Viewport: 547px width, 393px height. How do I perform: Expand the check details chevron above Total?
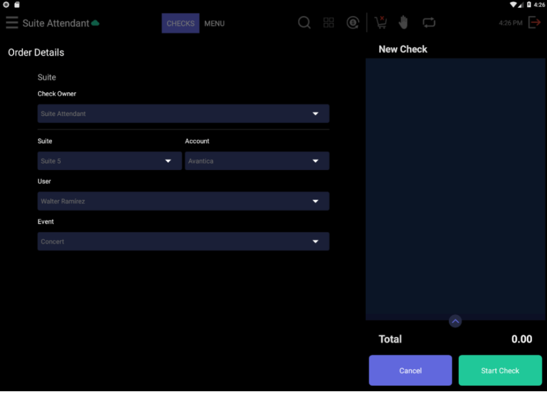coord(455,321)
